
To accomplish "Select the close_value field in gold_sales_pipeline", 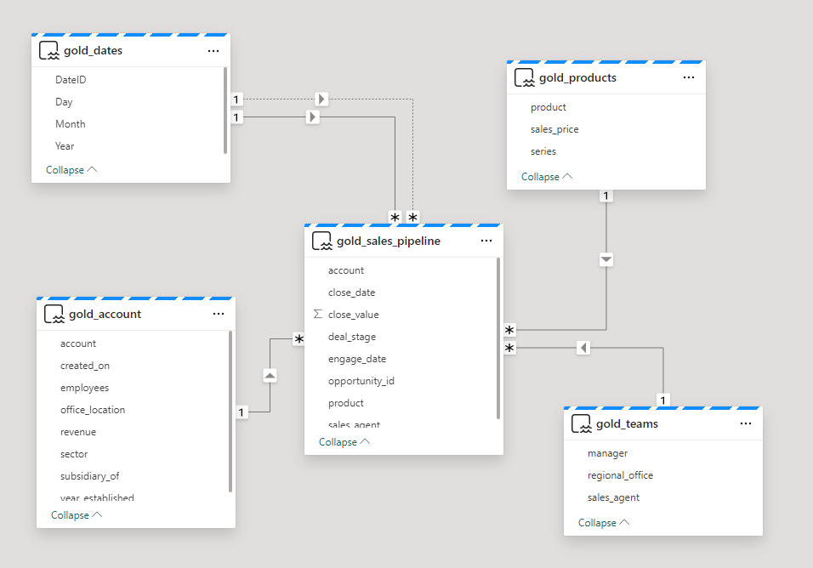I will point(353,315).
